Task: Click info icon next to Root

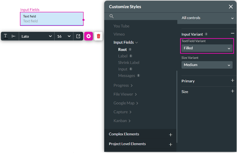Action: point(130,49)
